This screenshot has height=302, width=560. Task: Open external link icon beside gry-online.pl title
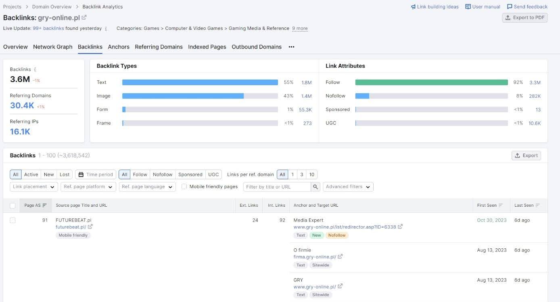click(x=84, y=17)
